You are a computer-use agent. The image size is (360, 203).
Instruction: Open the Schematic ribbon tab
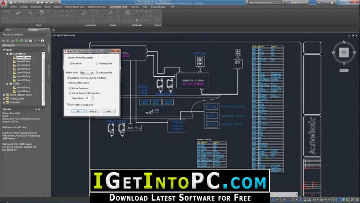point(36,7)
